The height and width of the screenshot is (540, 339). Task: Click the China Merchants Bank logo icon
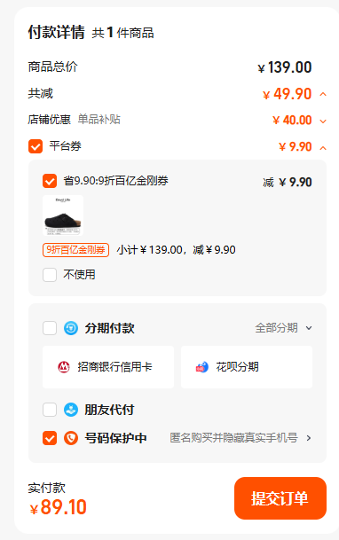click(64, 367)
